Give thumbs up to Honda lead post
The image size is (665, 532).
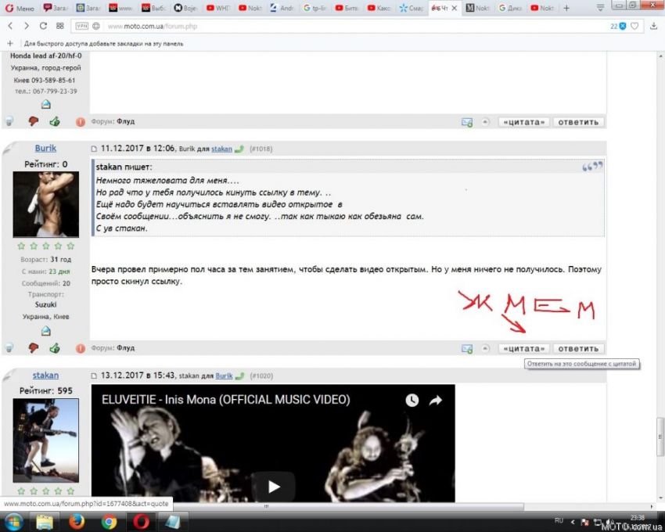(55, 121)
